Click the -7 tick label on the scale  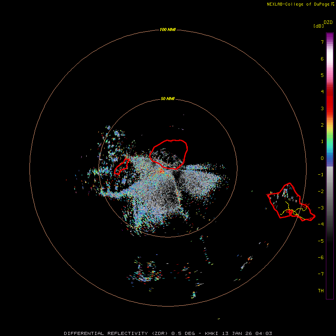coord(321,274)
